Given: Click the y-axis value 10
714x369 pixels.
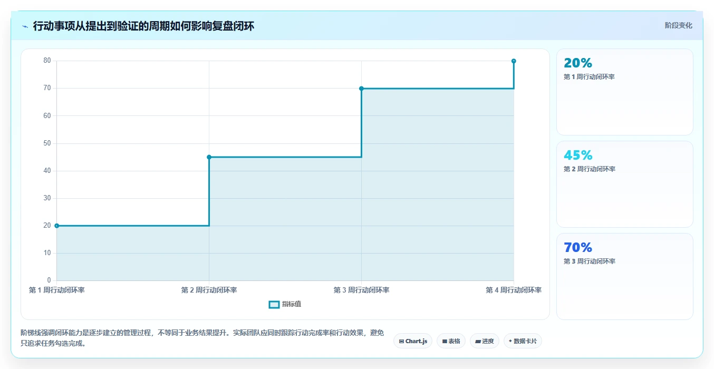Looking at the screenshot, I should 47,253.
